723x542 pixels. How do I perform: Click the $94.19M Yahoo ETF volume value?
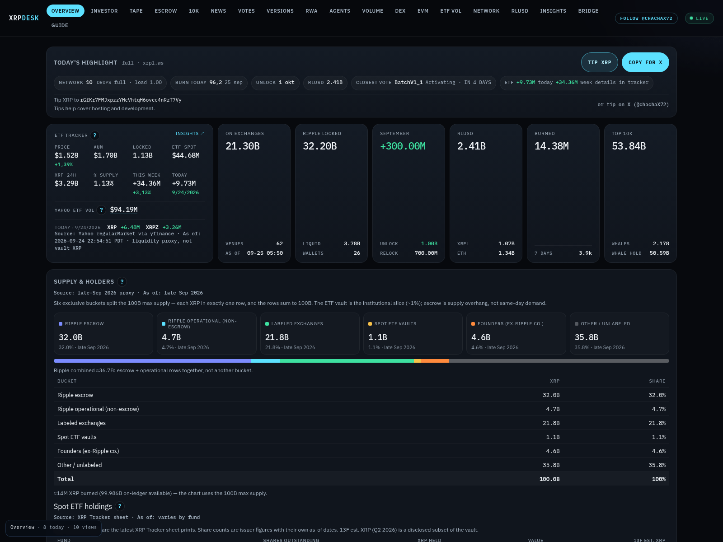click(124, 210)
